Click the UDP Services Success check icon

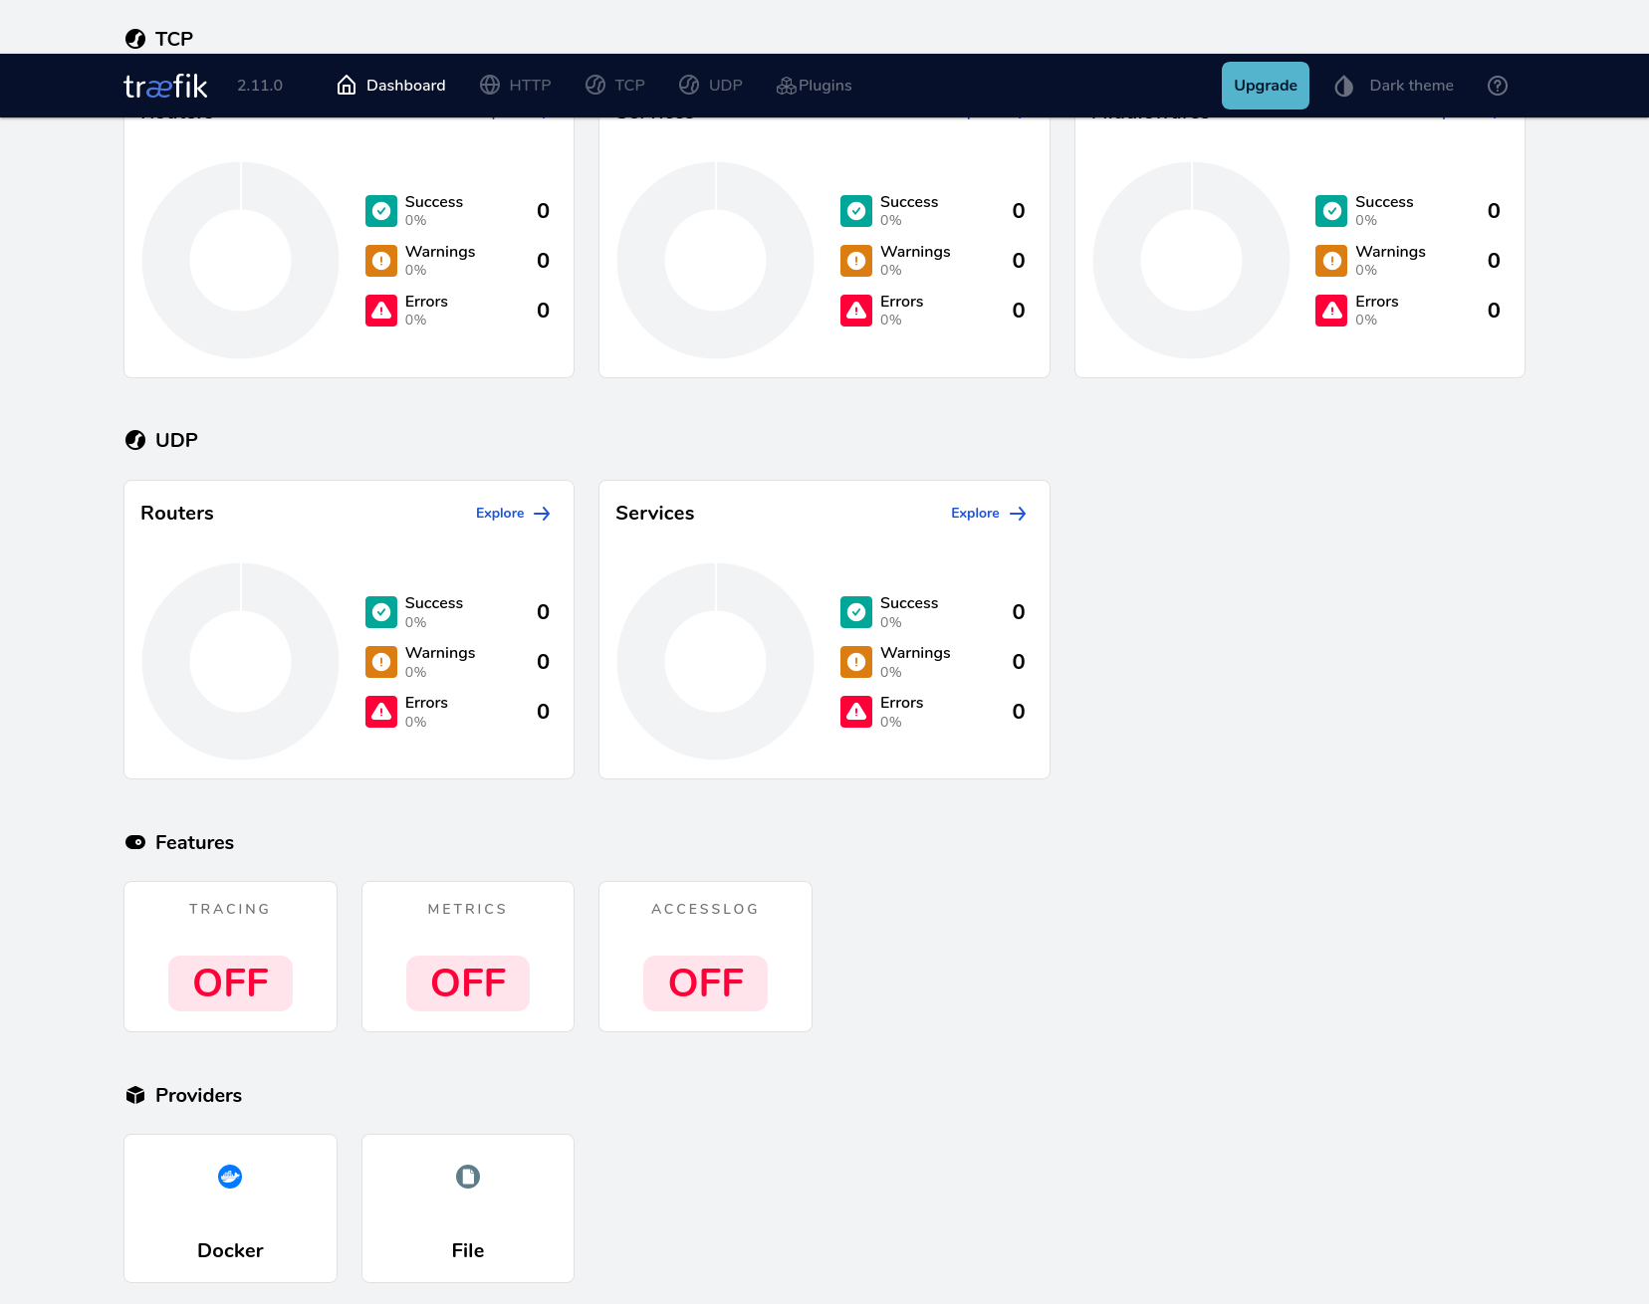click(x=856, y=612)
